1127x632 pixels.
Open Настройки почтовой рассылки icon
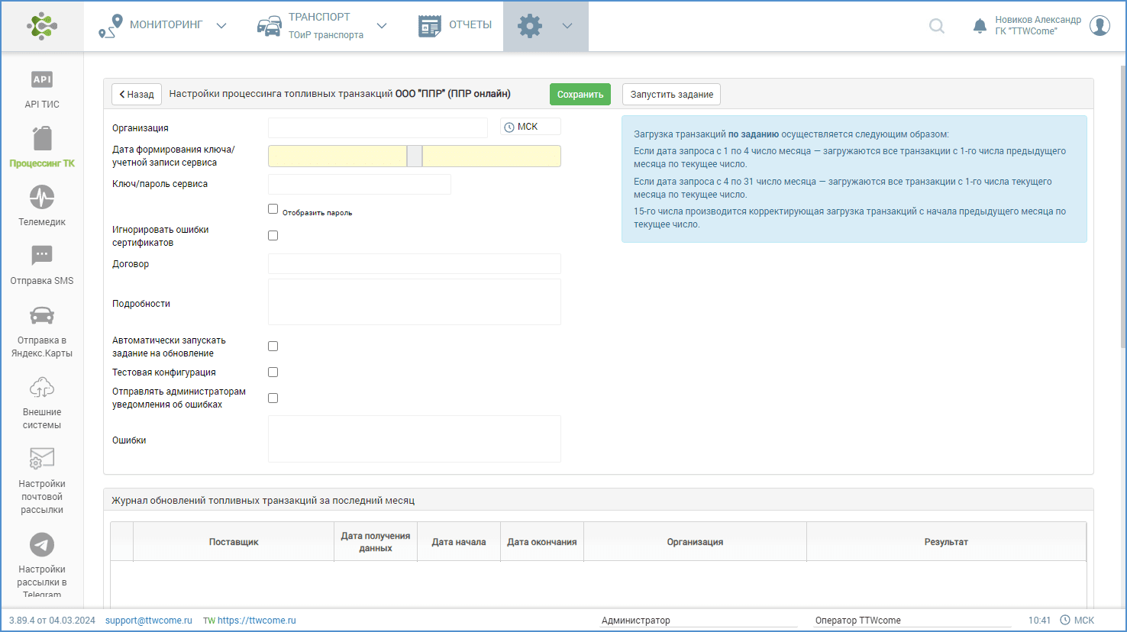coord(42,459)
